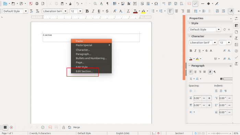This screenshot has height=135, width=240.
Task: Collapse the Paragraph section in Properties
Action: tap(190, 66)
